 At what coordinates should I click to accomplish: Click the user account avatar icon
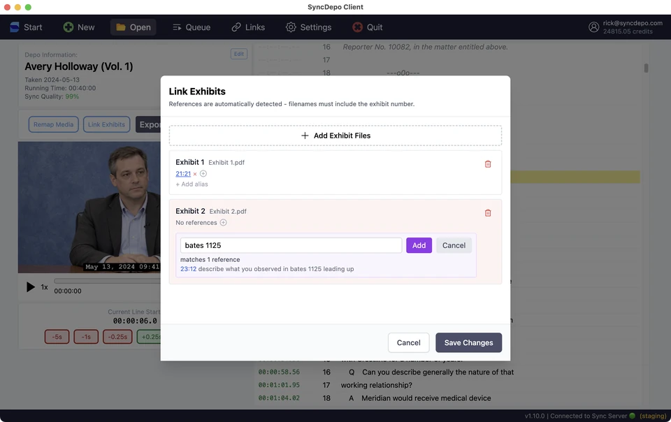(593, 27)
